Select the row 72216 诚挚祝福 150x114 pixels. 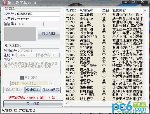104,51
